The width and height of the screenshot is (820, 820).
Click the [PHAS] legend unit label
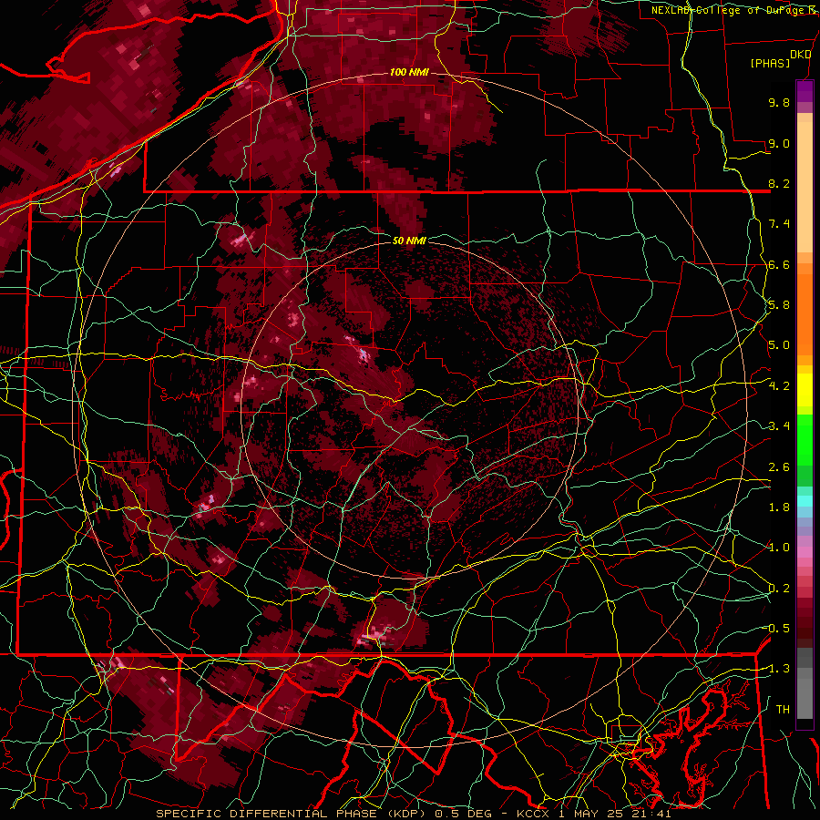pos(770,63)
